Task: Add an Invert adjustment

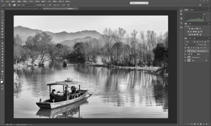Action: click(190, 35)
